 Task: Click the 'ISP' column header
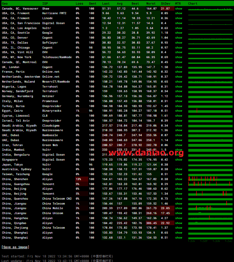tap(45, 4)
